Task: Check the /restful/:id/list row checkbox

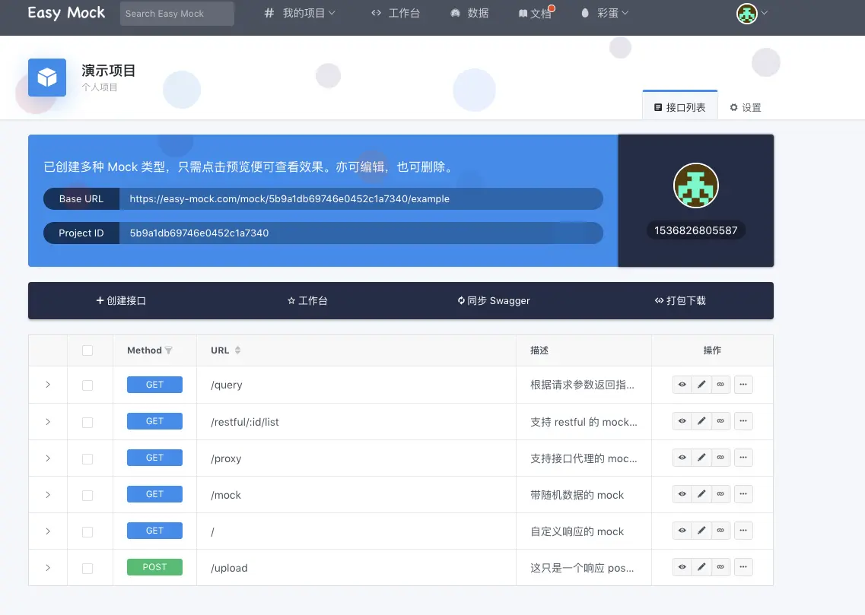Action: (87, 422)
